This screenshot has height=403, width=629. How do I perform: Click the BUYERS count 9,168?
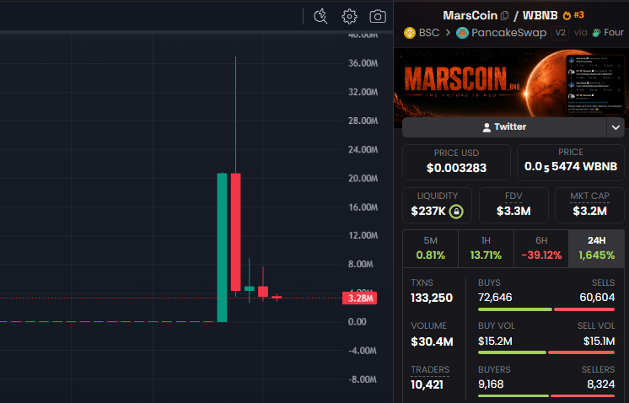point(491,384)
